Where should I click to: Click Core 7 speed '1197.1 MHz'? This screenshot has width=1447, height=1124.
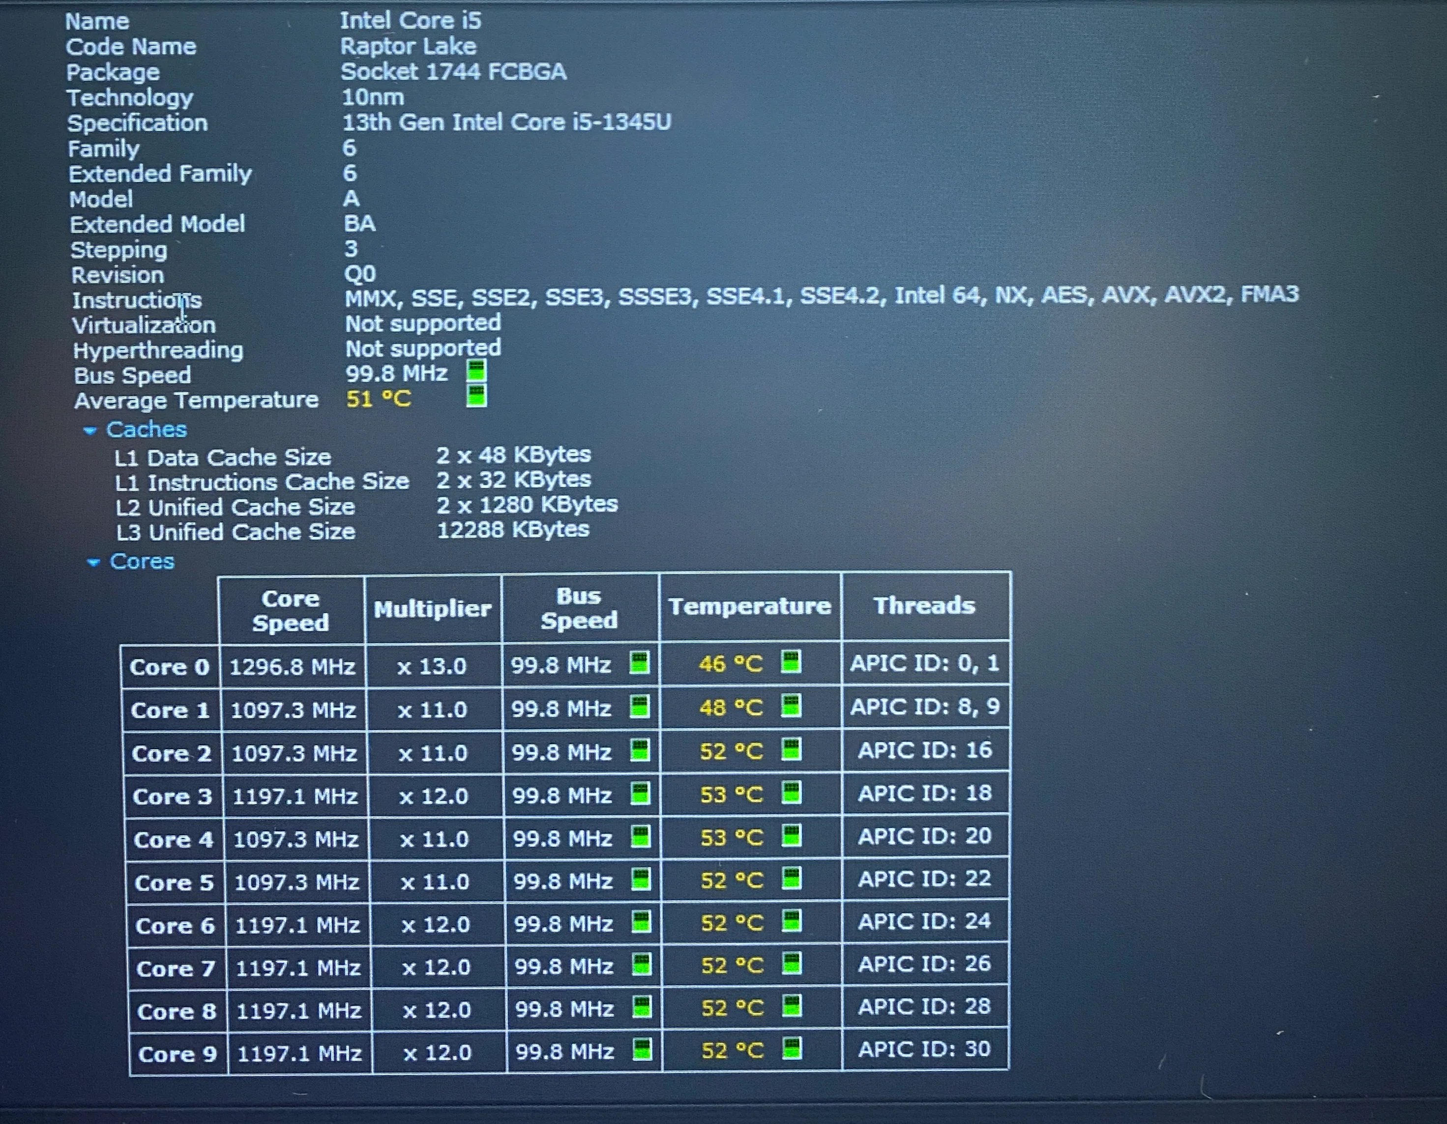tap(299, 968)
